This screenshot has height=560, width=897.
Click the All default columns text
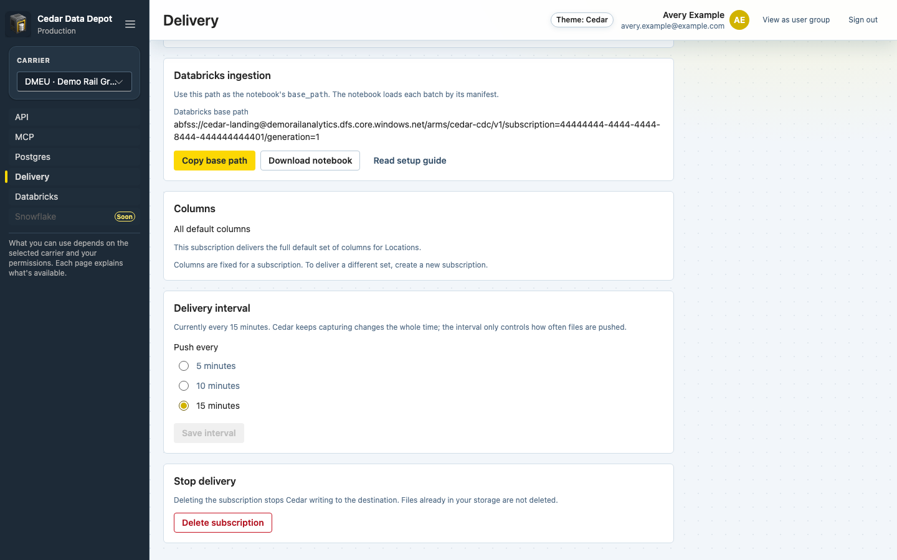[212, 229]
